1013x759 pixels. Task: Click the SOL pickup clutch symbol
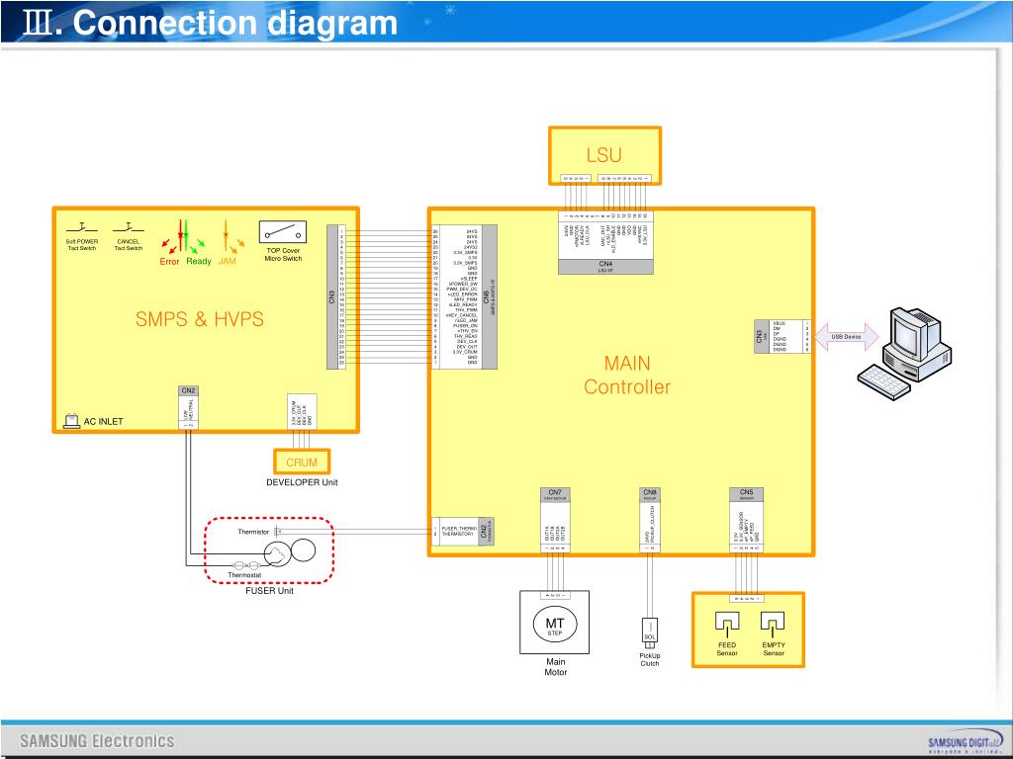pyautogui.click(x=650, y=632)
